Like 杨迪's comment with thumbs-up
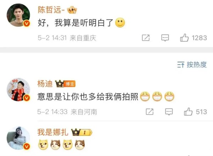Screen dimensions: 213x156 [x=188, y=112]
